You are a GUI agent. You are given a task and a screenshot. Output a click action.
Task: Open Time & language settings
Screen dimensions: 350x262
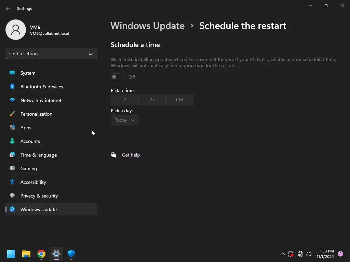coord(51,155)
